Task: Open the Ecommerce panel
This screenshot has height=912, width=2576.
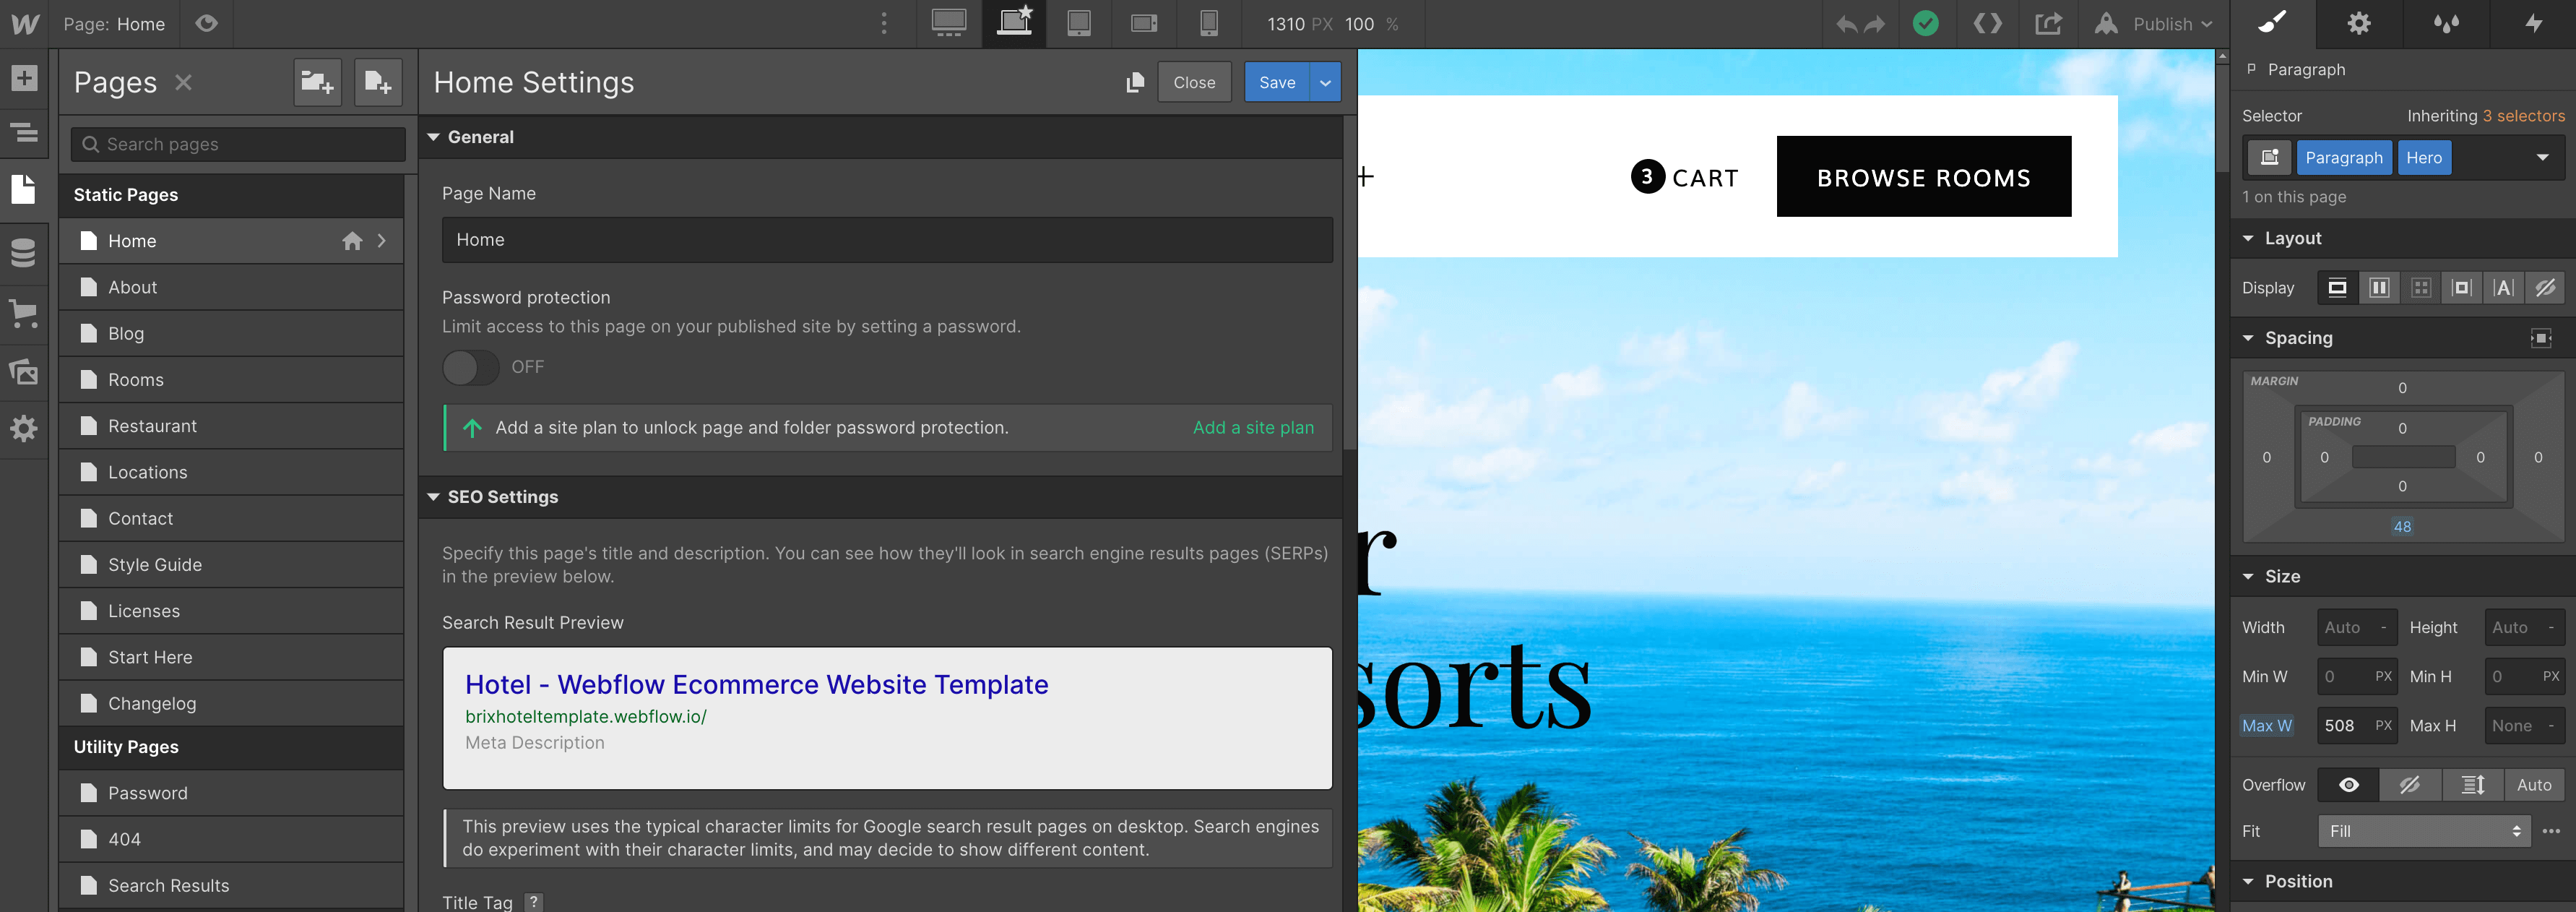Action: coord(24,313)
